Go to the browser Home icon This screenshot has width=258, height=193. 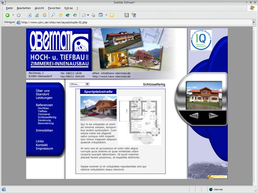tap(44, 15)
